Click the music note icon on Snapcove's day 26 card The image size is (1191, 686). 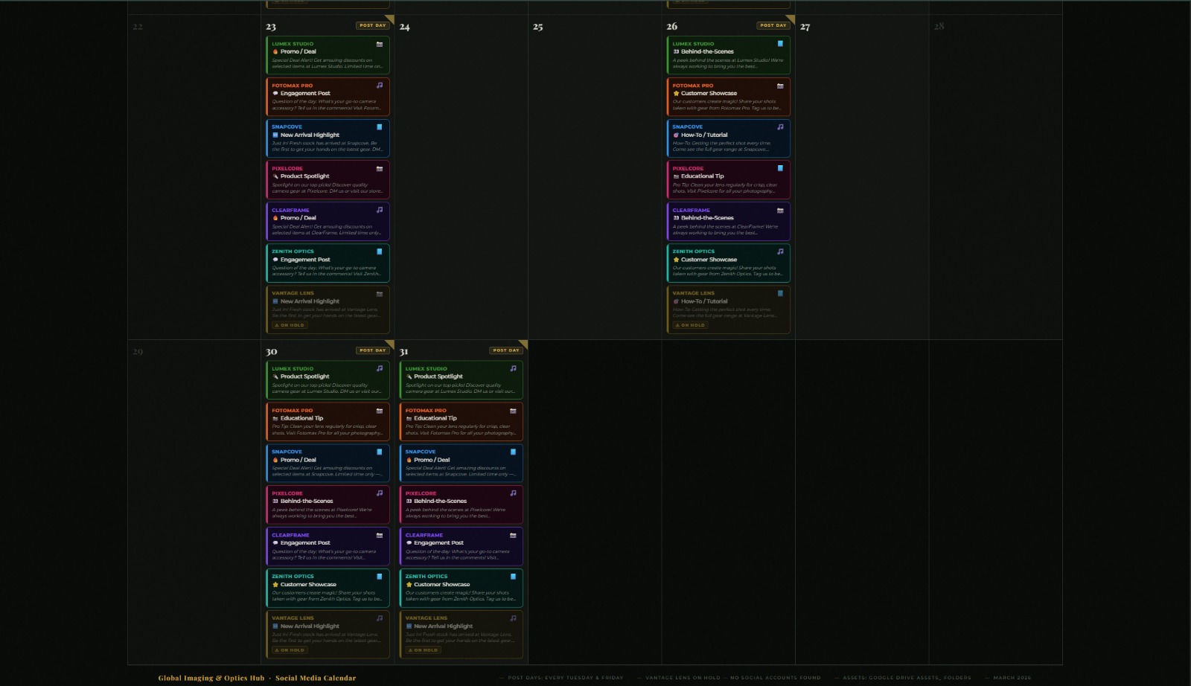point(780,127)
